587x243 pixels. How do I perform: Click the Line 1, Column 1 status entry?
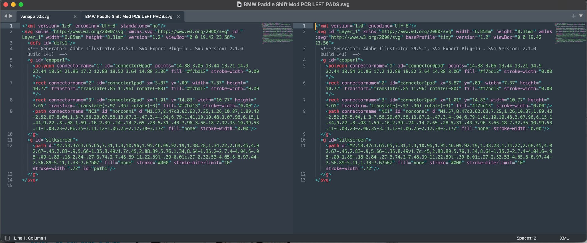point(30,238)
